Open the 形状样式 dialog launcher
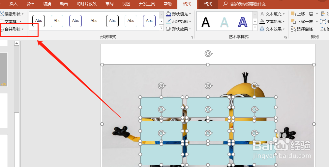The image size is (329, 167). pos(192,37)
